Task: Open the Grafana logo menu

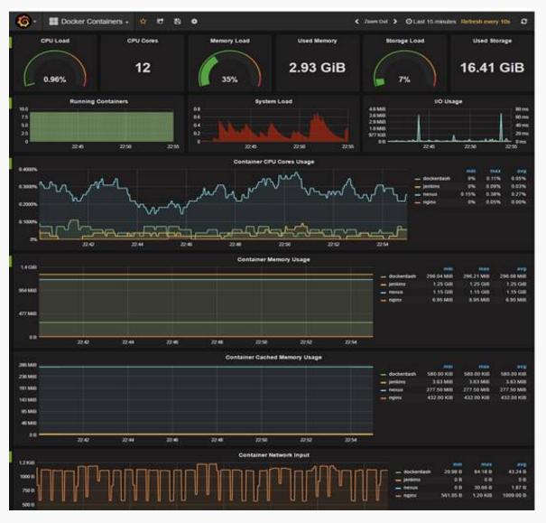Action: pyautogui.click(x=23, y=22)
